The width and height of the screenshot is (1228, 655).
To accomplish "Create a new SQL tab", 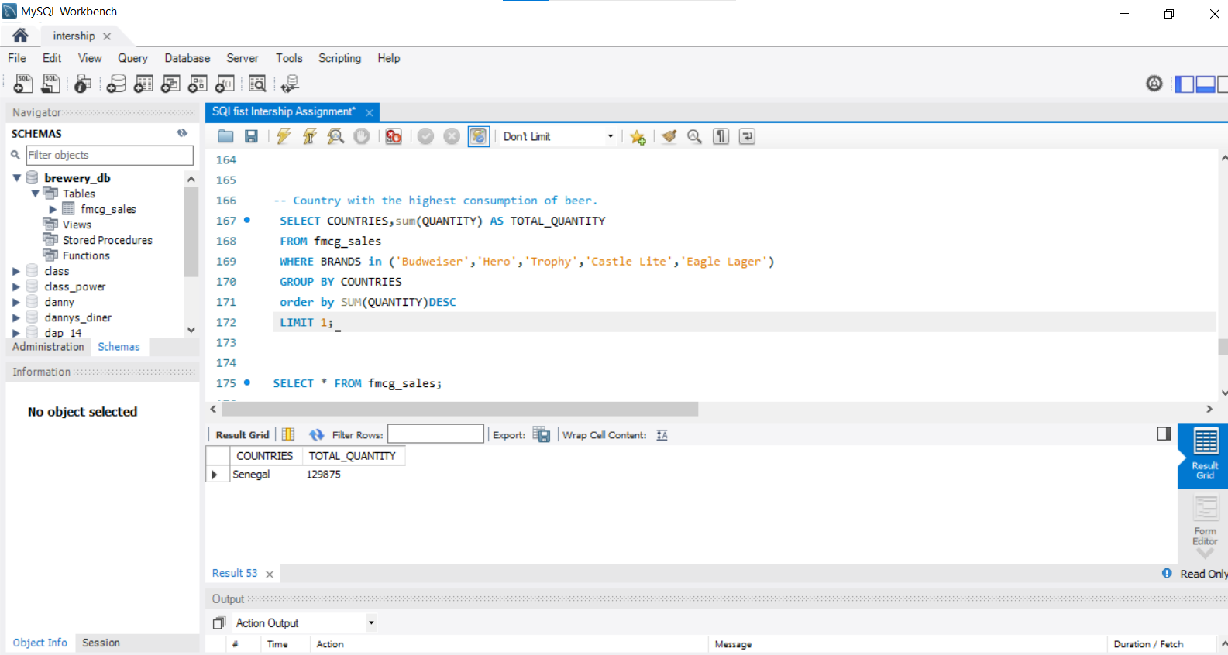I will (23, 84).
